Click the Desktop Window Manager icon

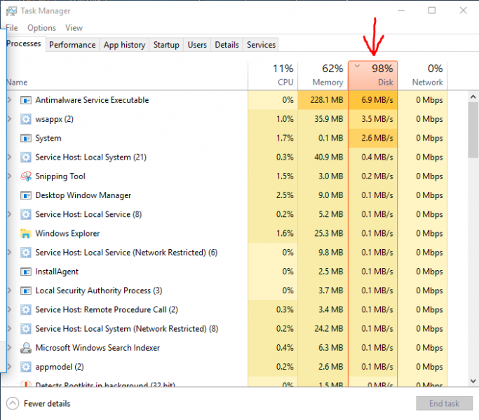point(27,195)
